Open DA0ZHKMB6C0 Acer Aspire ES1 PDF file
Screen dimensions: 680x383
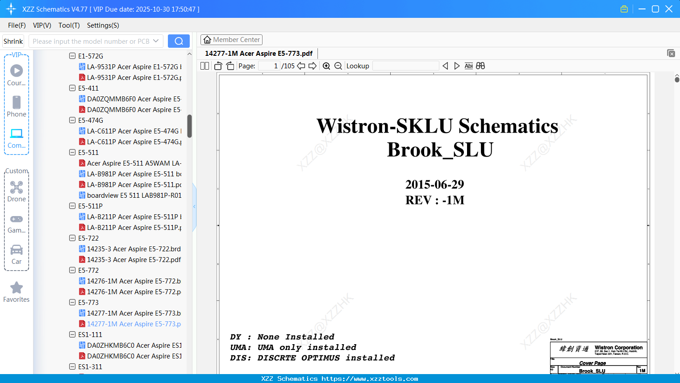130,356
